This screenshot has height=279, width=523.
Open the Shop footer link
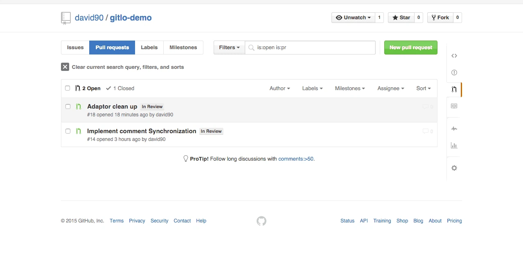(x=402, y=221)
